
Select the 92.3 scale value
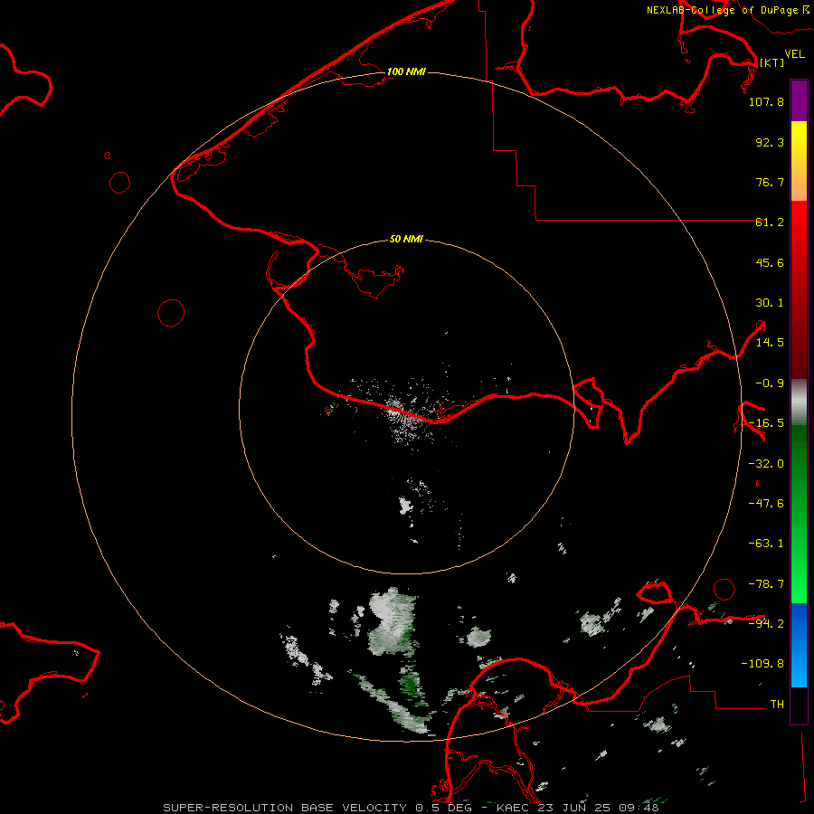pyautogui.click(x=770, y=142)
